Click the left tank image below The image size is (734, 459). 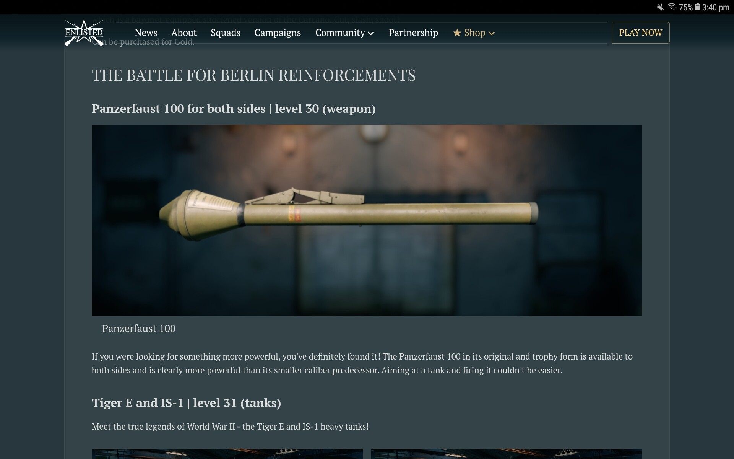pyautogui.click(x=227, y=454)
